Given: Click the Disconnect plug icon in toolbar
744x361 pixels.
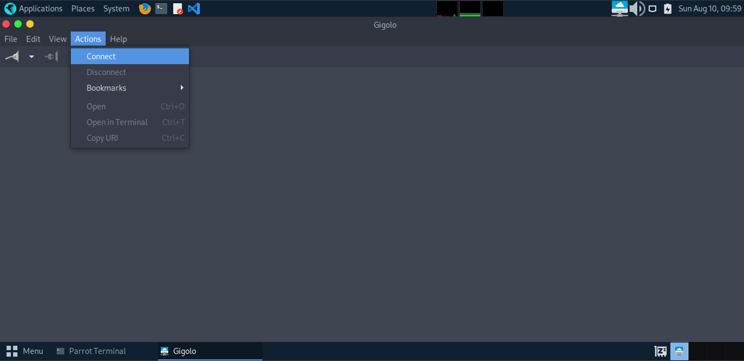Looking at the screenshot, I should coord(51,57).
